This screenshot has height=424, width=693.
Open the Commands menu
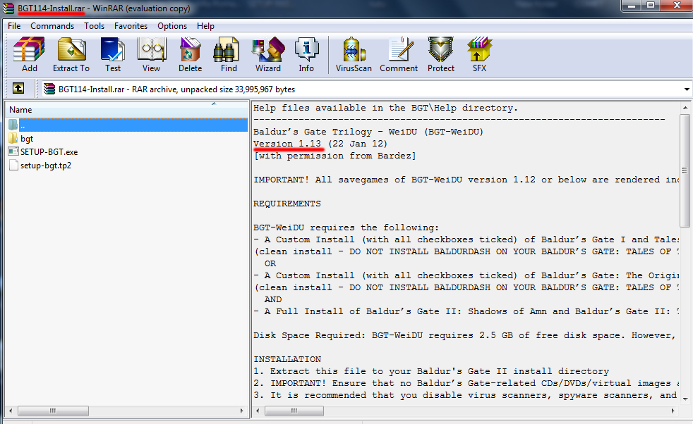coord(52,26)
